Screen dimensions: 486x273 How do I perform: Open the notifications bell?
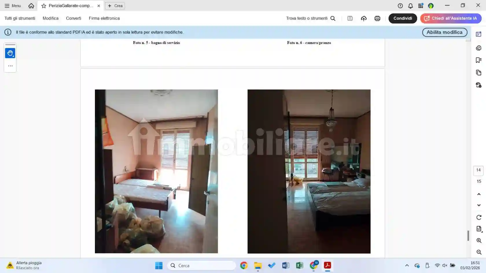click(x=410, y=6)
